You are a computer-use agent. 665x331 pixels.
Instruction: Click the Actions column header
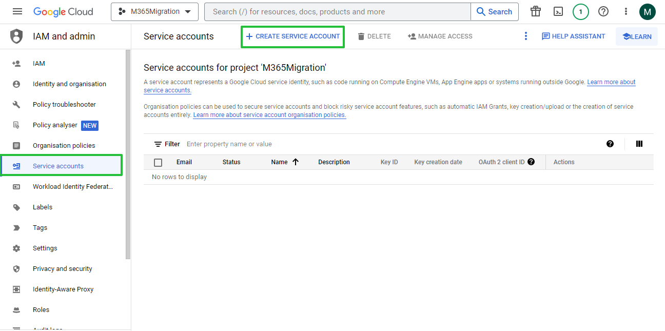[x=564, y=162]
